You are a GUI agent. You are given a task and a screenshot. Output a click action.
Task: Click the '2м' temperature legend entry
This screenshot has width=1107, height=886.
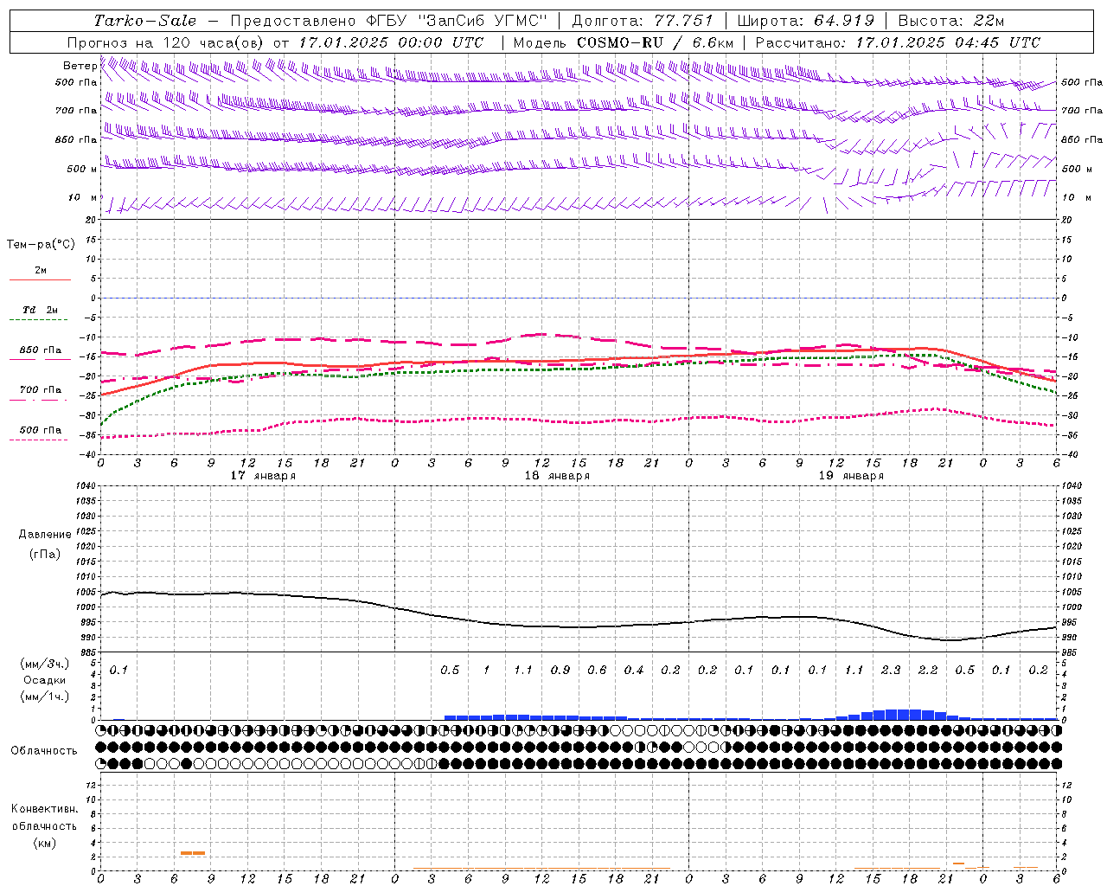(41, 271)
